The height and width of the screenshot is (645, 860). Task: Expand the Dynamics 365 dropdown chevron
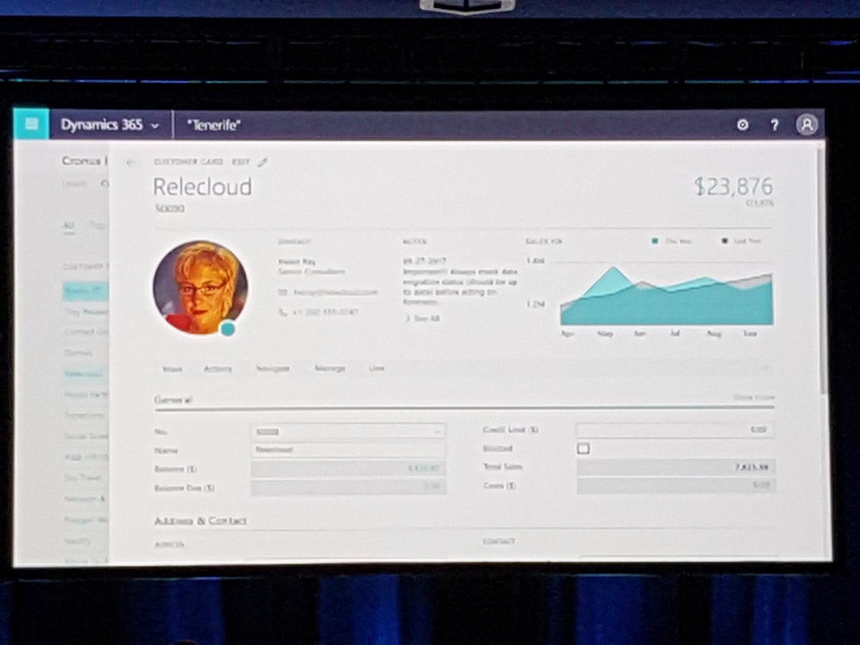pos(155,125)
